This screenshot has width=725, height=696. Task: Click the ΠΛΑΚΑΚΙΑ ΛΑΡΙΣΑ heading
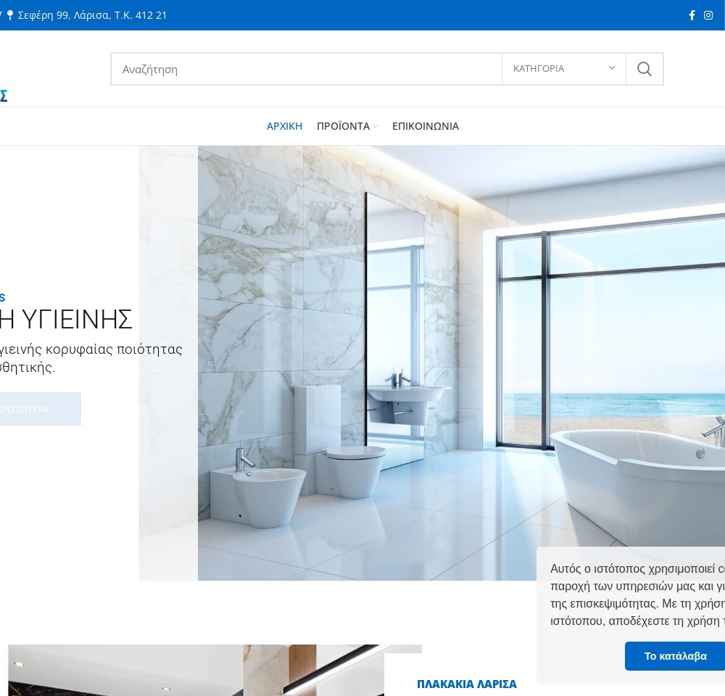pos(466,684)
